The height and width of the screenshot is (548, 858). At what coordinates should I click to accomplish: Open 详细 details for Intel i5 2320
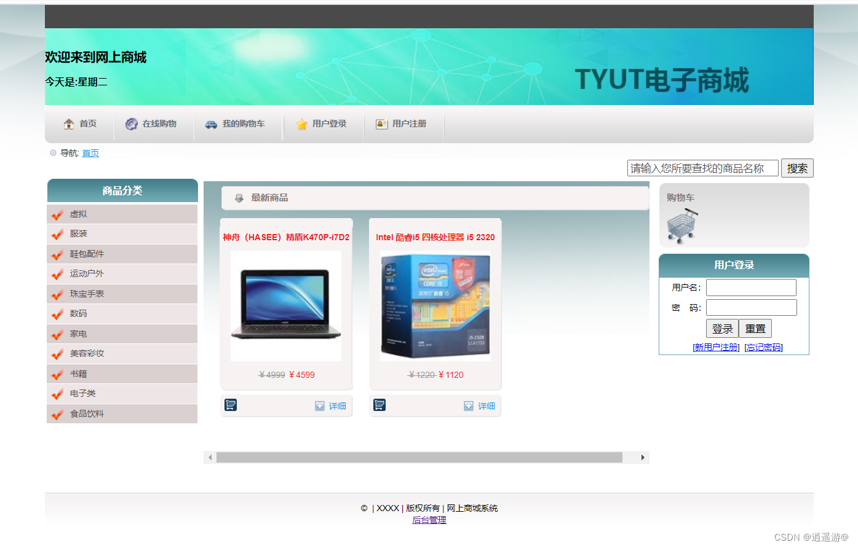pyautogui.click(x=487, y=406)
